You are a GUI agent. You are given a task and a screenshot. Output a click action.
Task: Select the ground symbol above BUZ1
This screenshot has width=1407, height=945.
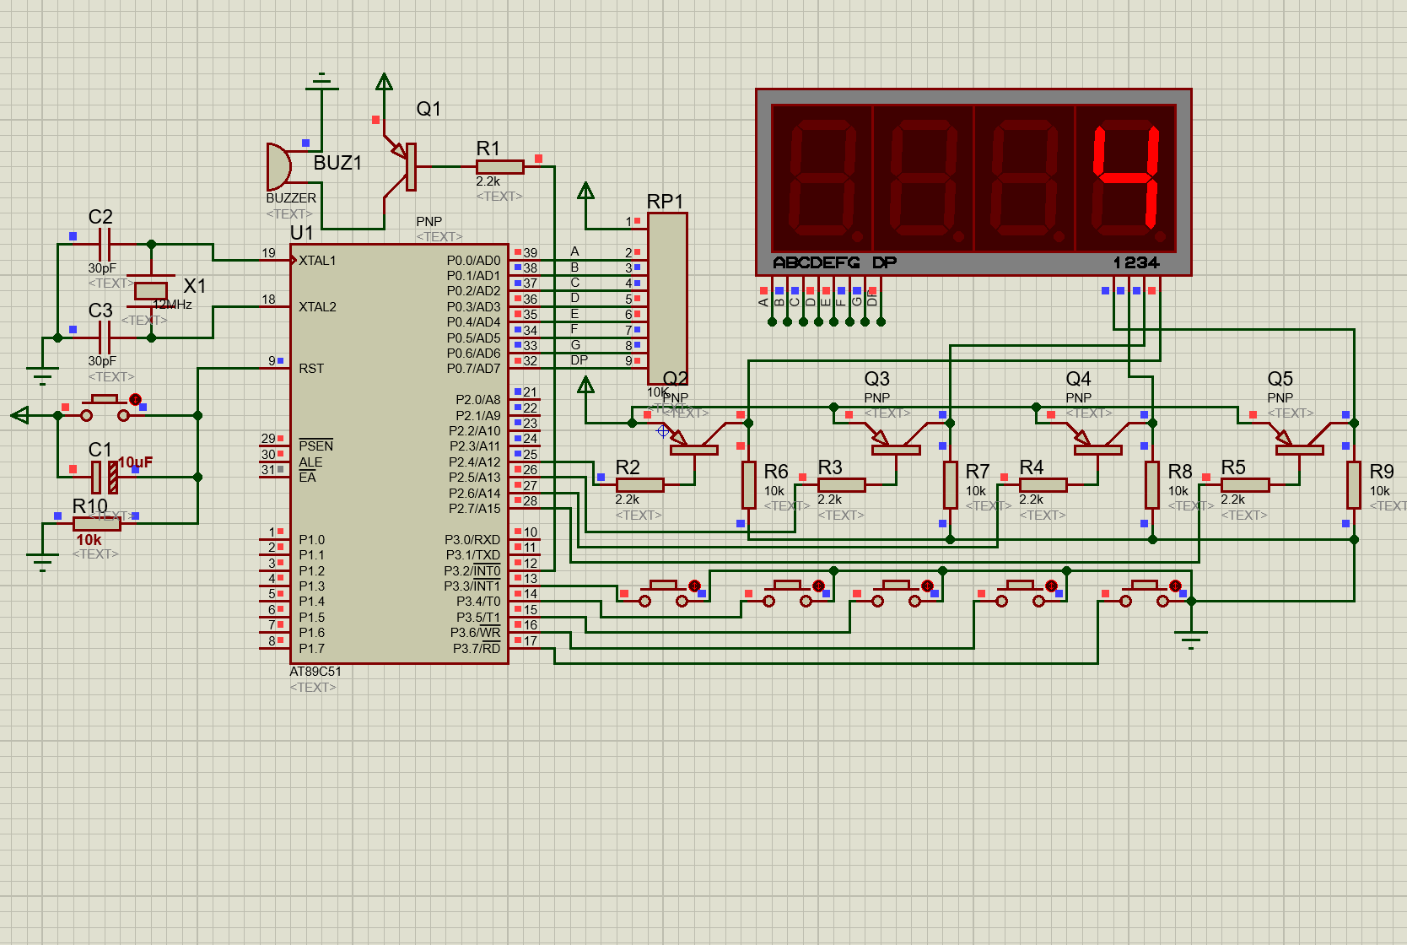(321, 82)
